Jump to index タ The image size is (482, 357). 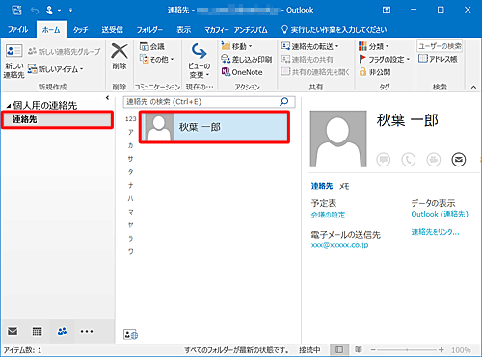[130, 172]
